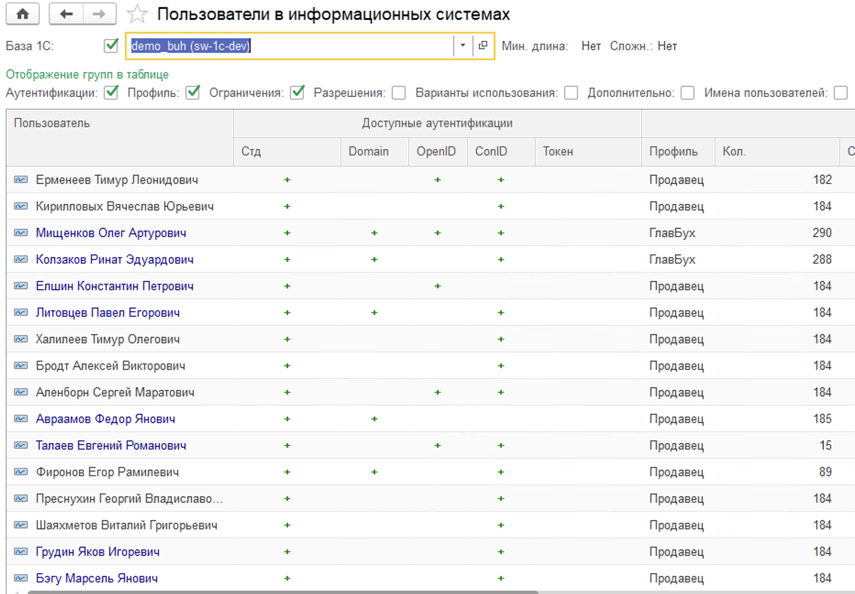Click the Пользователь column header
855x594 pixels.
pos(52,123)
